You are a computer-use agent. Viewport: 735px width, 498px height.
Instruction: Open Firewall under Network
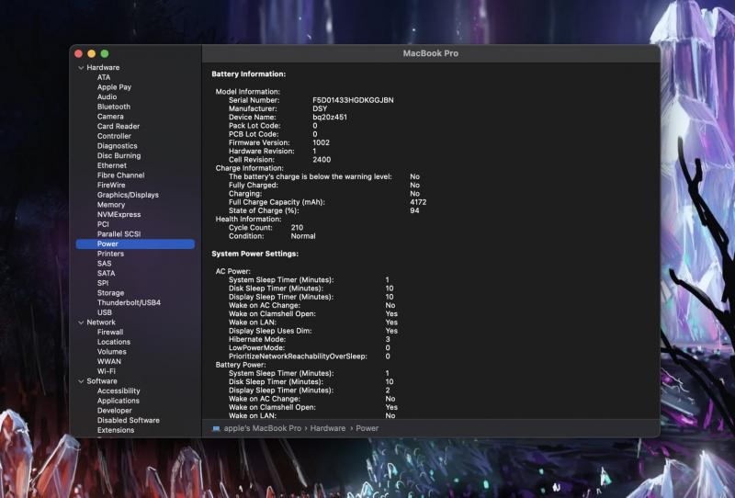110,333
